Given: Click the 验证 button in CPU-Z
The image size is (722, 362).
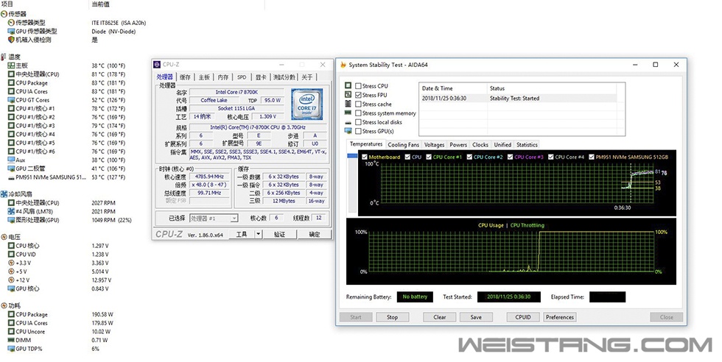Looking at the screenshot, I should click(279, 234).
